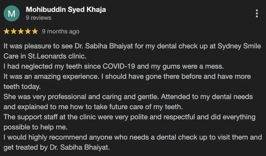The image size is (266, 156).
Task: Click the second yellow rating star
Action: point(14,31)
